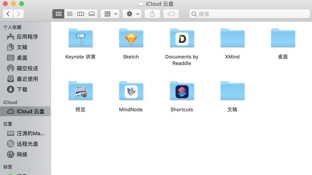
Task: Select the MindNode folder icon
Action: [131, 91]
